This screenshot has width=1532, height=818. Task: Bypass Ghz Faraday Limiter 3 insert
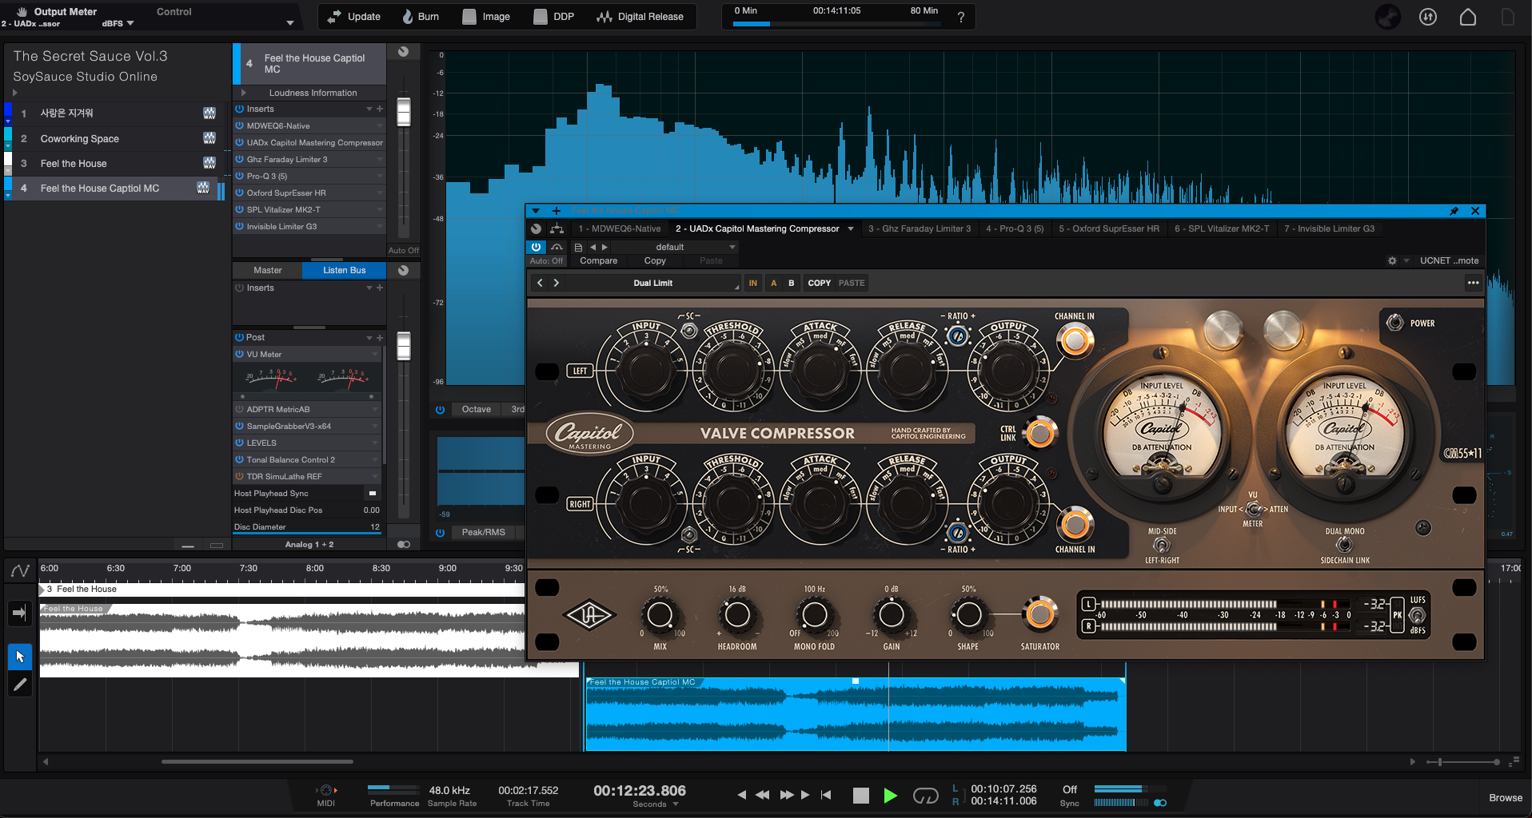[239, 159]
